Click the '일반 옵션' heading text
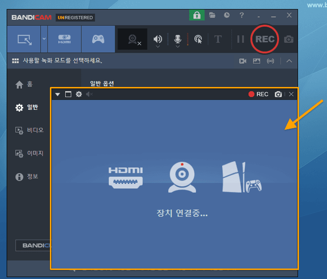The height and width of the screenshot is (279, 327). point(102,84)
